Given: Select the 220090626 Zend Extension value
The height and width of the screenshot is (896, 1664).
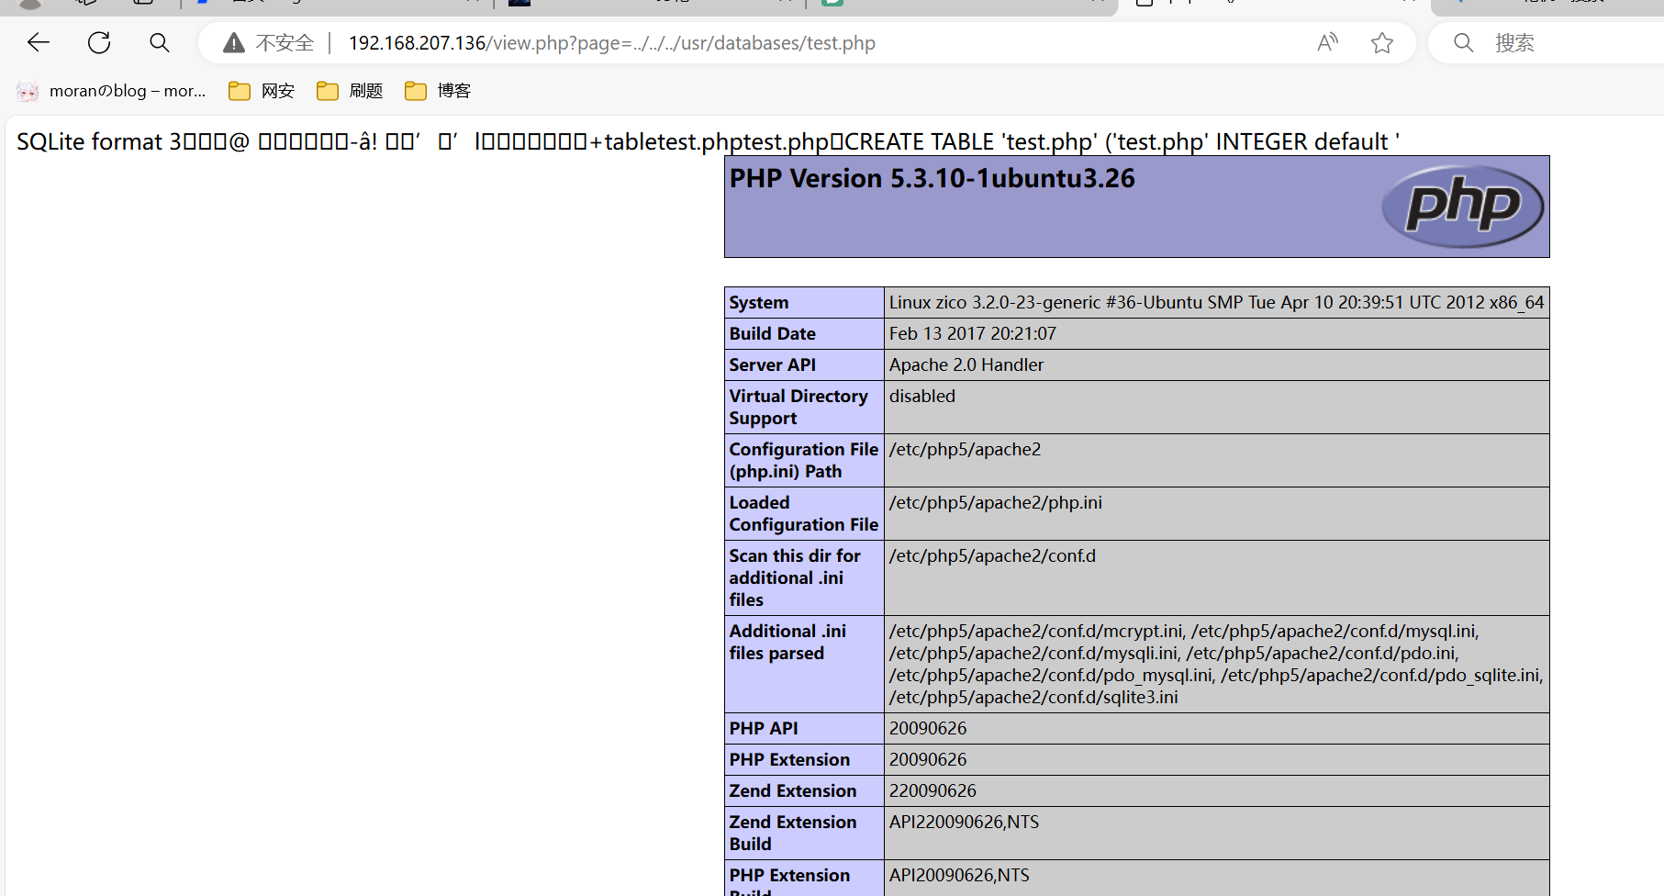Looking at the screenshot, I should click(933, 791).
